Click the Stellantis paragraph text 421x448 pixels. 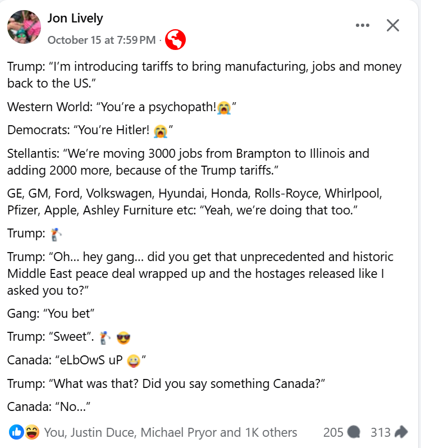[x=188, y=161]
